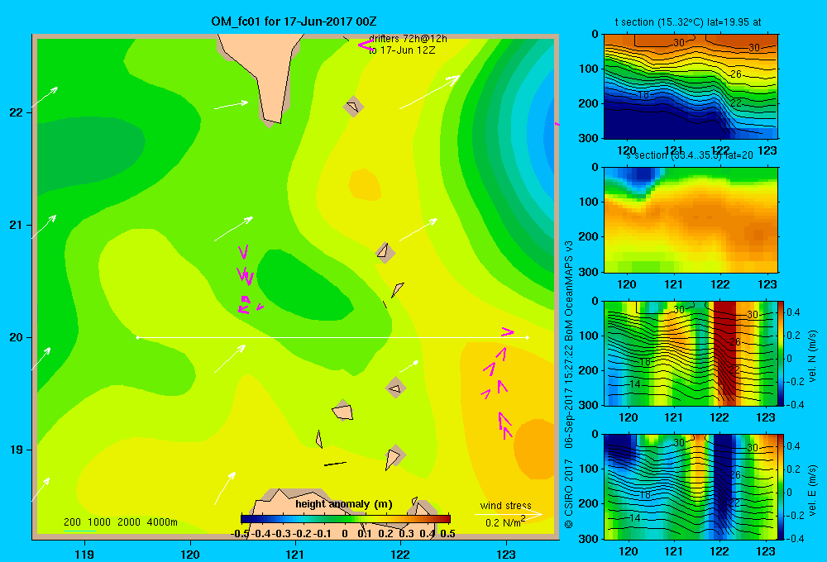Click the green zero point of the height anomaly colorbar
The width and height of the screenshot is (827, 562).
[346, 519]
